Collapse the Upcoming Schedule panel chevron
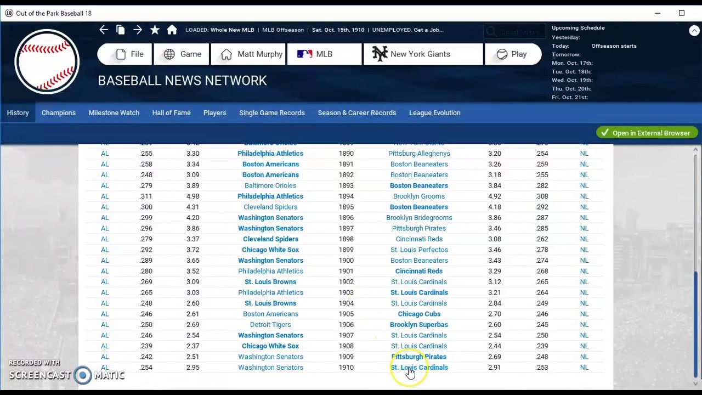The height and width of the screenshot is (395, 702). [x=694, y=31]
